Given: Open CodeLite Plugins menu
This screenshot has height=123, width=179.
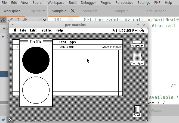Looking at the screenshot, I should [106, 2].
